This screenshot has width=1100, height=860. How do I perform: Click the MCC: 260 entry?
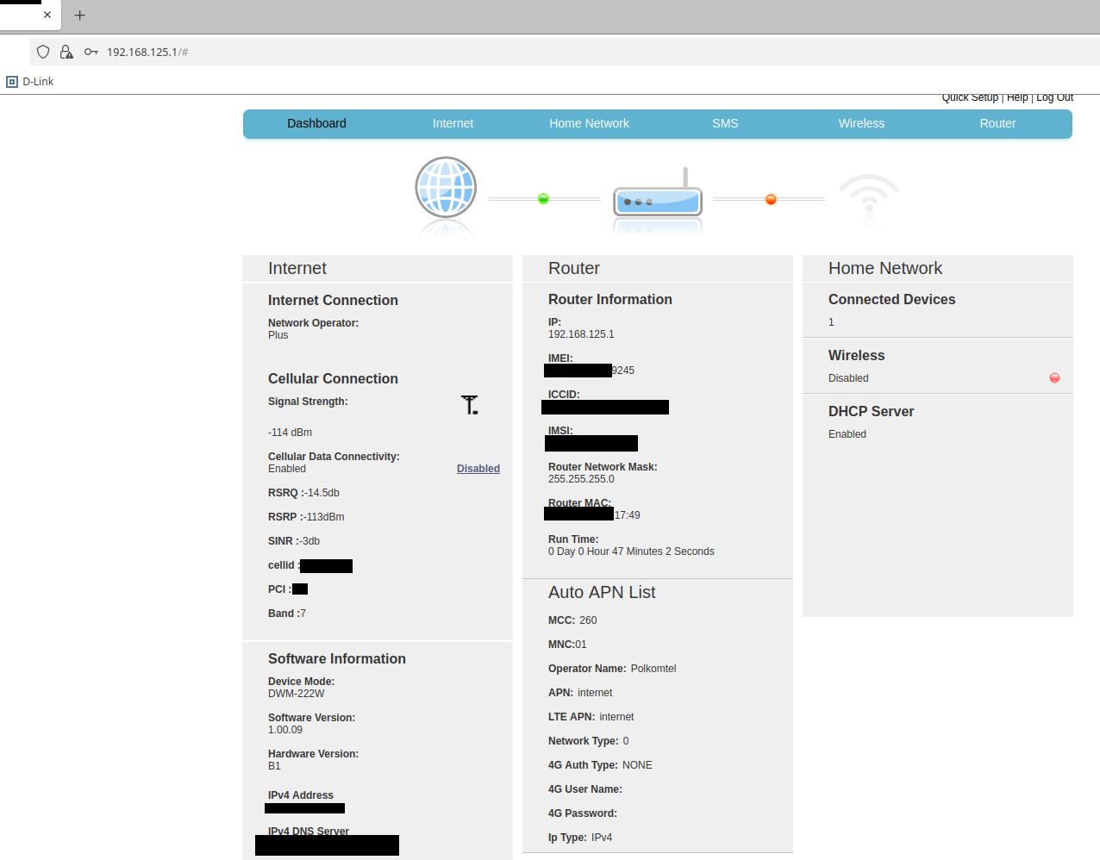pyautogui.click(x=572, y=620)
